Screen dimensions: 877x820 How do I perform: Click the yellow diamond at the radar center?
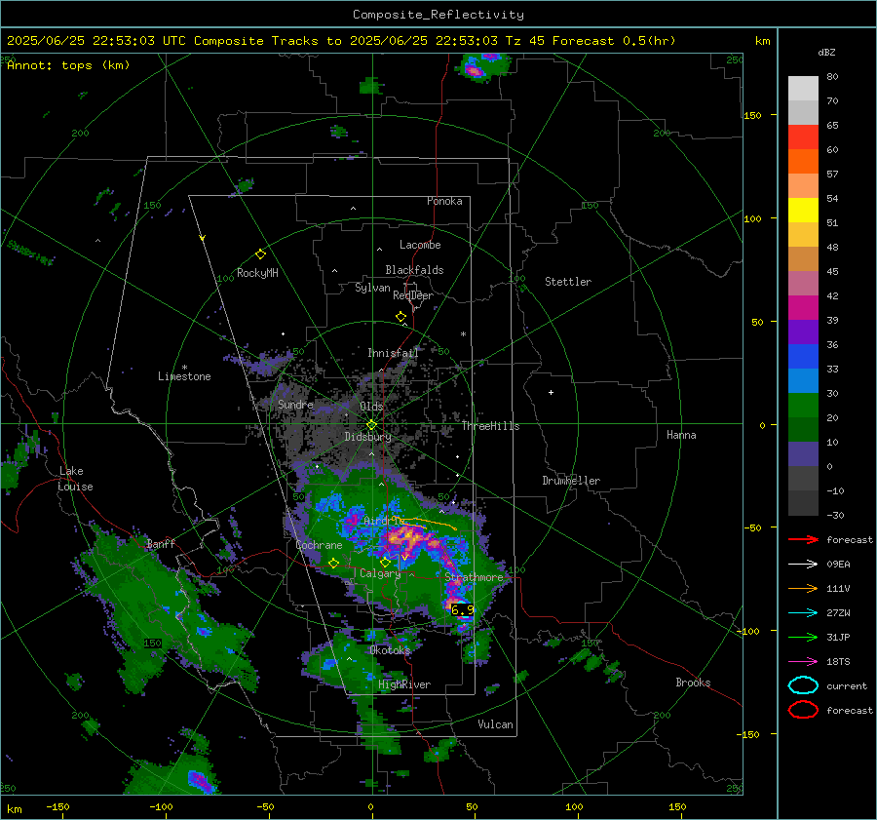[x=371, y=425]
